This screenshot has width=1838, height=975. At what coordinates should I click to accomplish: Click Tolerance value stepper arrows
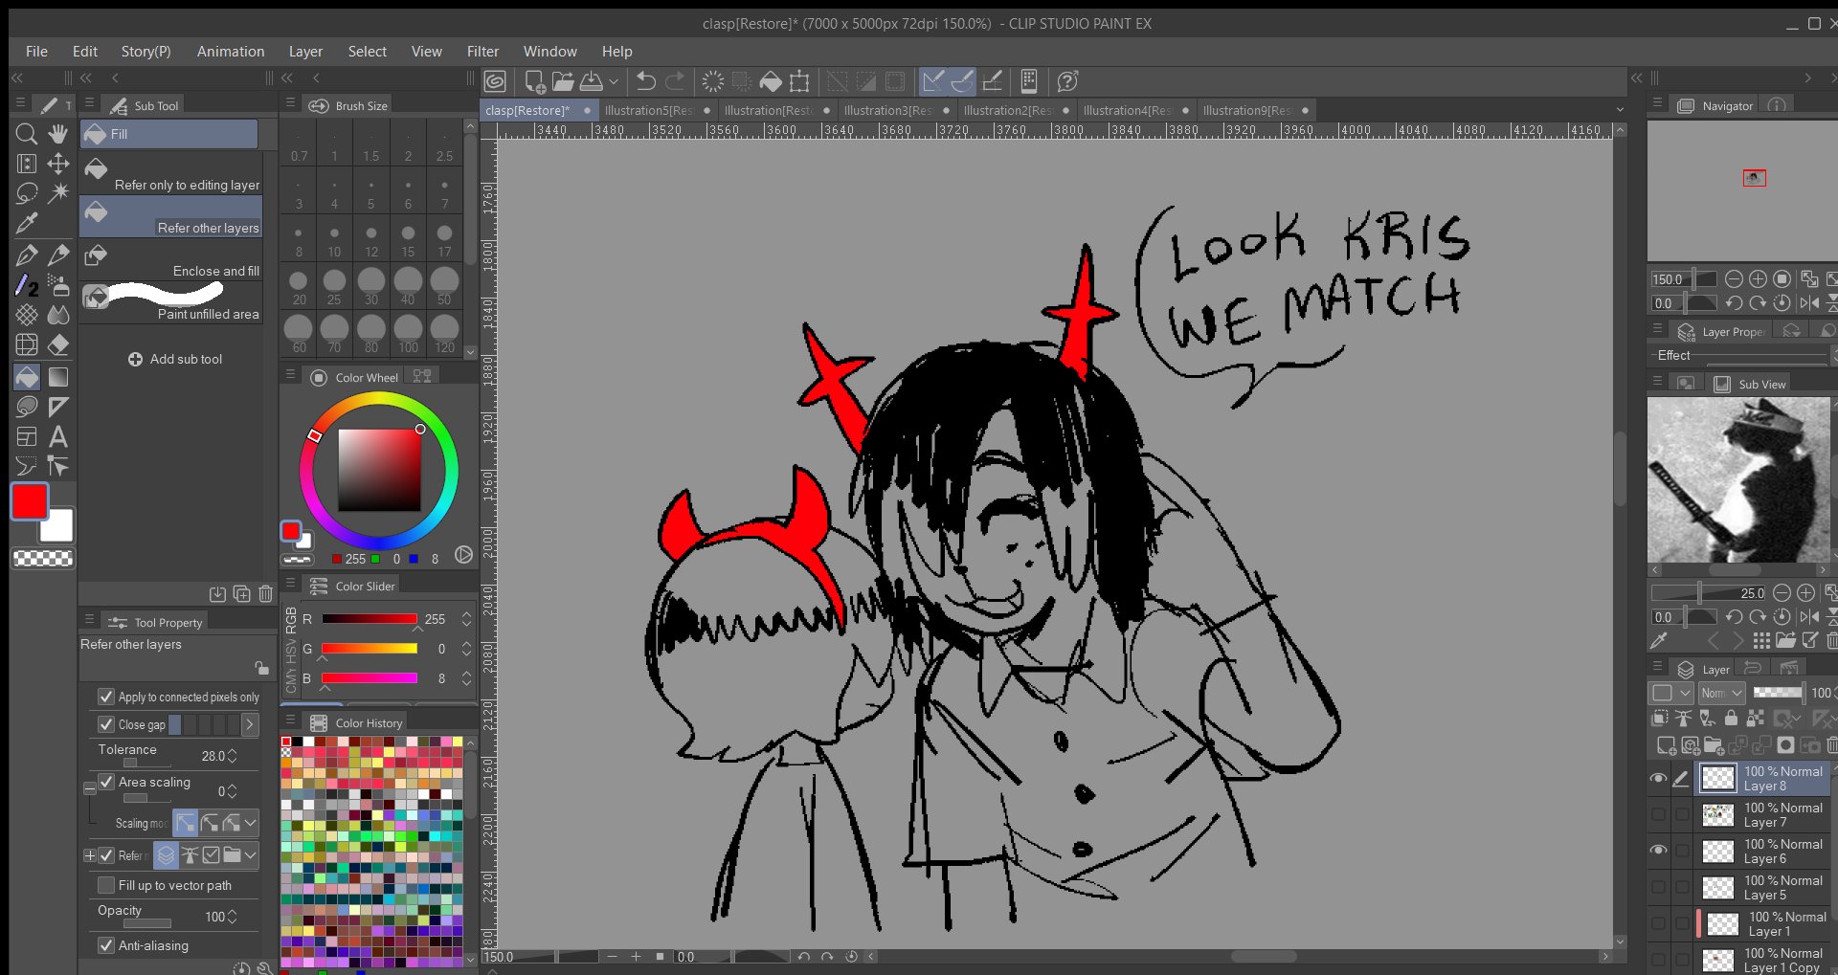[233, 756]
